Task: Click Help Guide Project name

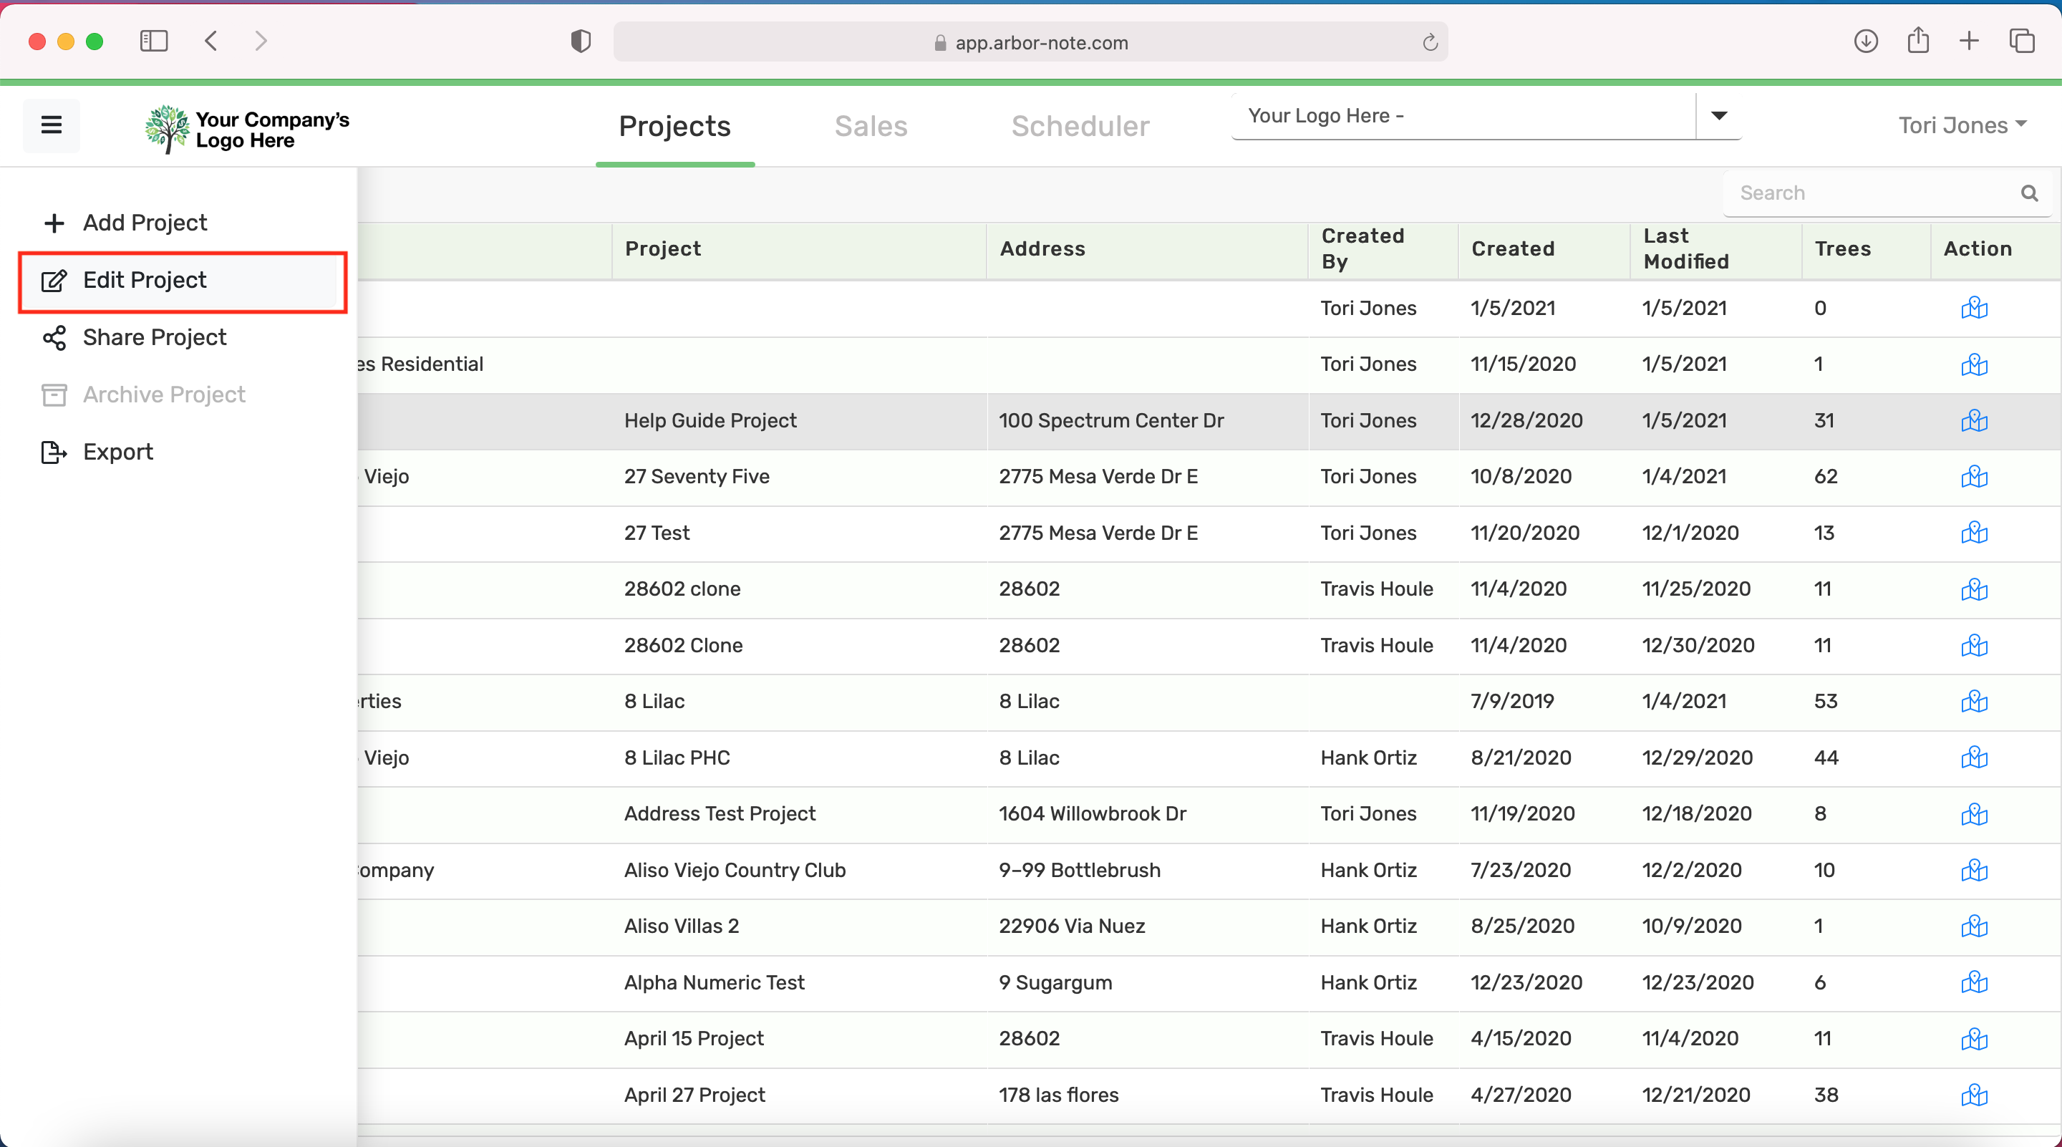Action: point(710,420)
